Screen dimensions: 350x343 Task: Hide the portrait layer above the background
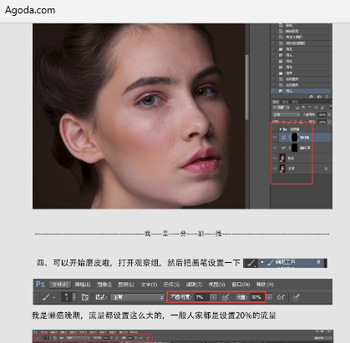275,158
